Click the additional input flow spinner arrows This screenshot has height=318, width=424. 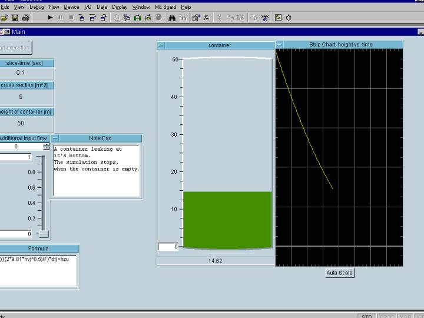(x=47, y=147)
